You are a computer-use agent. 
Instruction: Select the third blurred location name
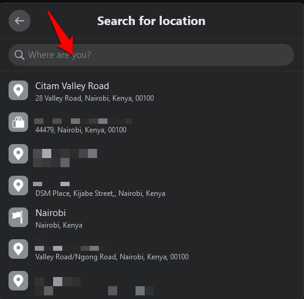[x=65, y=154]
